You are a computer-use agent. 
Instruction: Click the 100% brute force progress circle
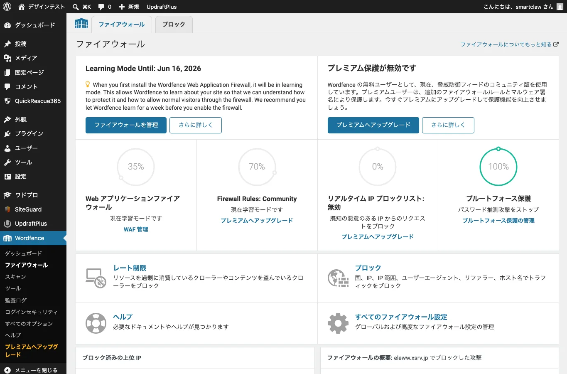(498, 167)
